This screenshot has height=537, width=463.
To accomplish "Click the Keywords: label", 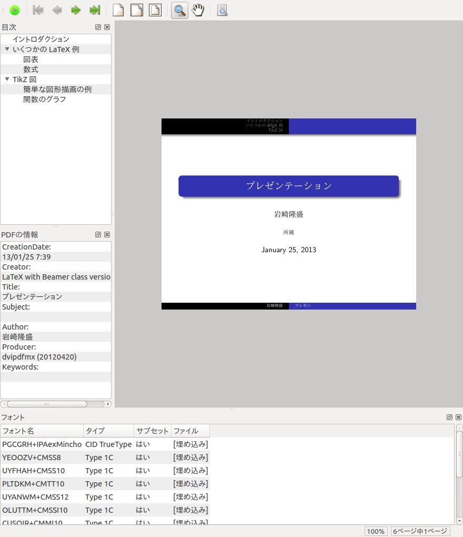I will coord(20,367).
